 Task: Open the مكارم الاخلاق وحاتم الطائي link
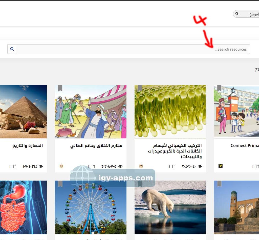pyautogui.click(x=96, y=146)
